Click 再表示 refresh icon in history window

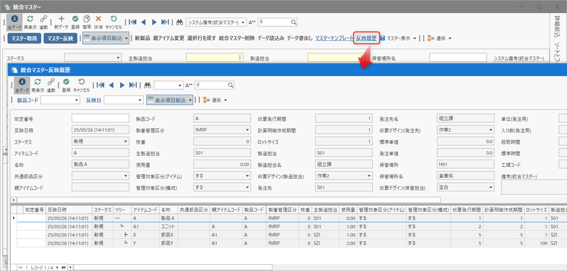[38, 85]
